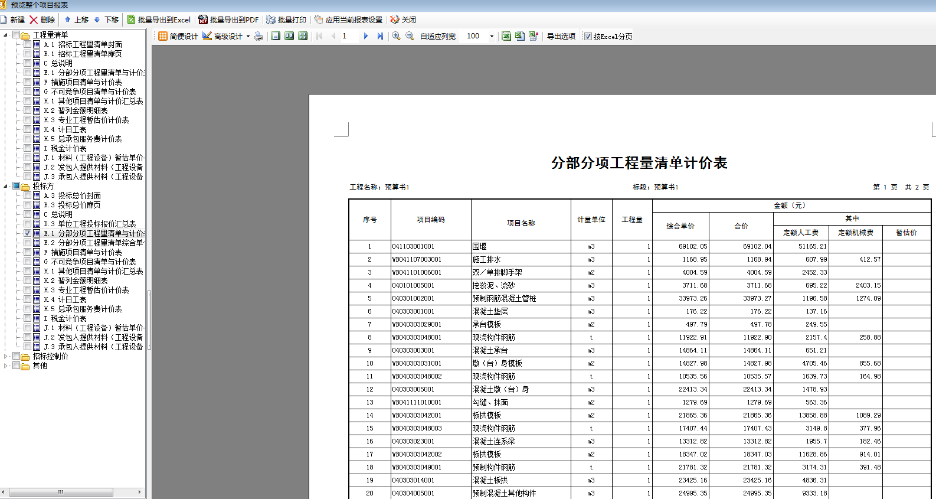The width and height of the screenshot is (936, 499).
Task: Toggle the 投标方 folder checkbox
Action: point(16,186)
